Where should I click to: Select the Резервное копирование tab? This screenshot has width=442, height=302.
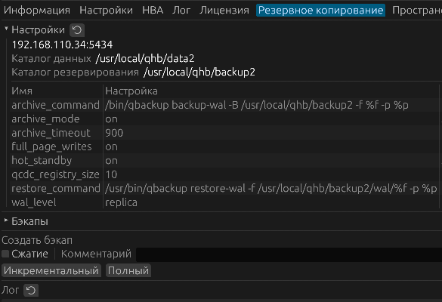click(321, 11)
